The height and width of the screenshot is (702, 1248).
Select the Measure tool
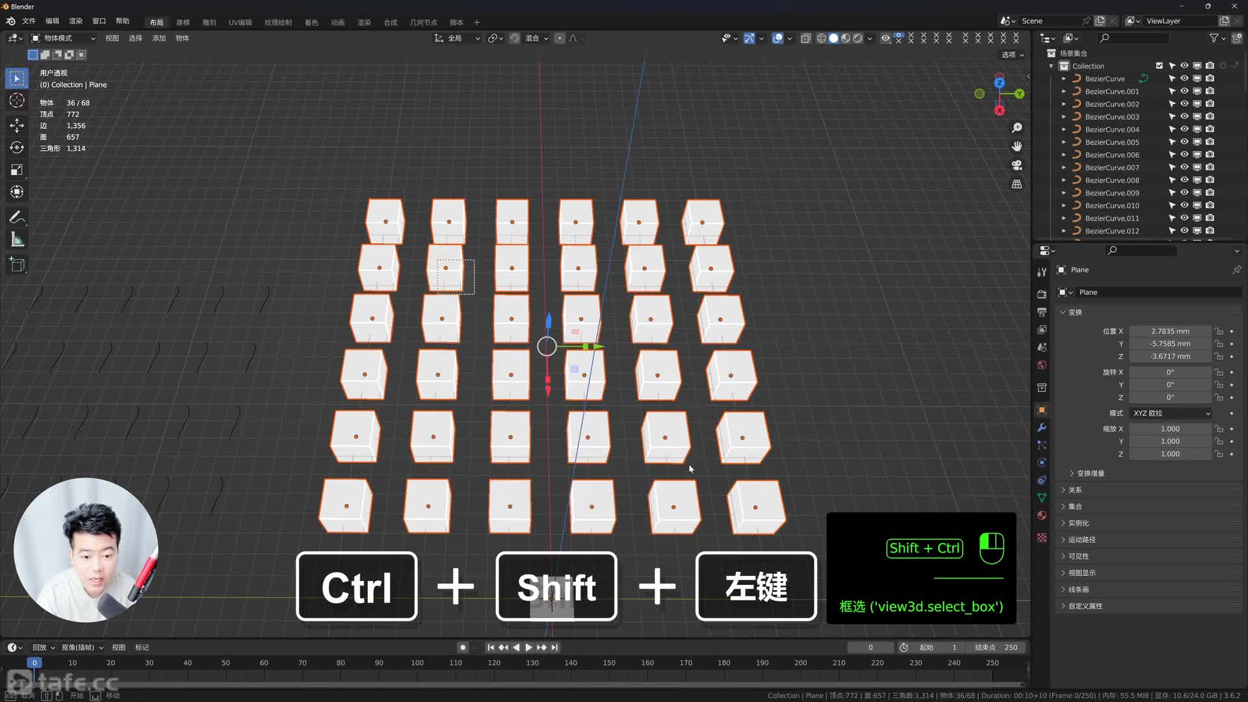pyautogui.click(x=17, y=240)
